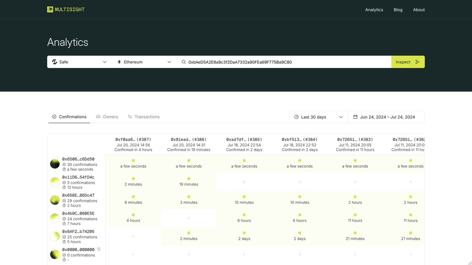472x265 pixels.
Task: Click the Analytics page heading
Action: pos(68,42)
